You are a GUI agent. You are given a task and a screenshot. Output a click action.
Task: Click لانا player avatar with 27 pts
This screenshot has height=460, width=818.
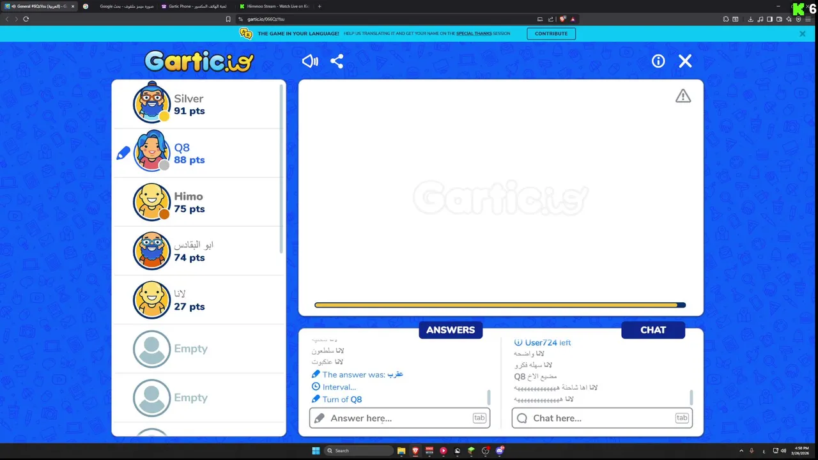tap(151, 300)
